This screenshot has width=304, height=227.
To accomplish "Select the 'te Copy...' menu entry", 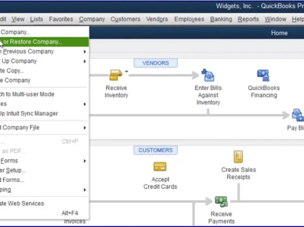I will (44, 71).
